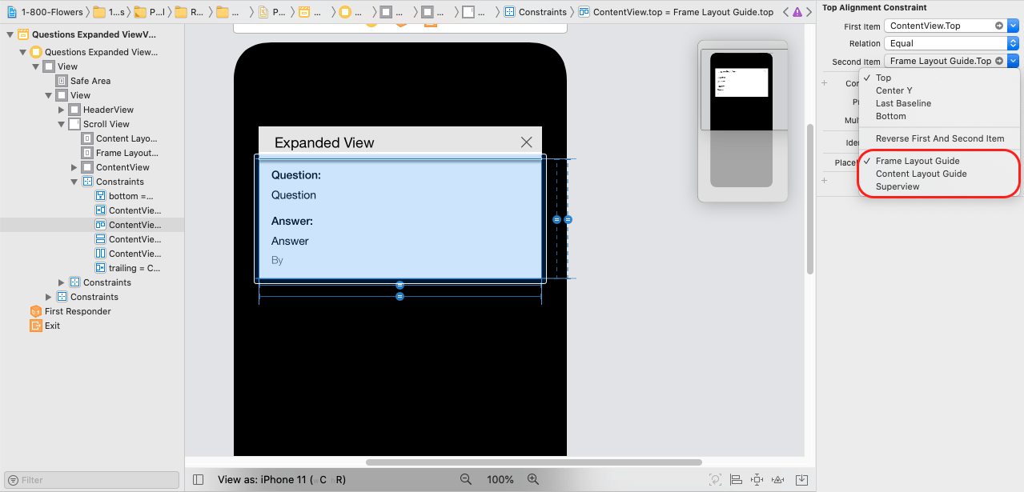Open the Add New Constraints pin tool
The image size is (1024, 492).
(757, 479)
